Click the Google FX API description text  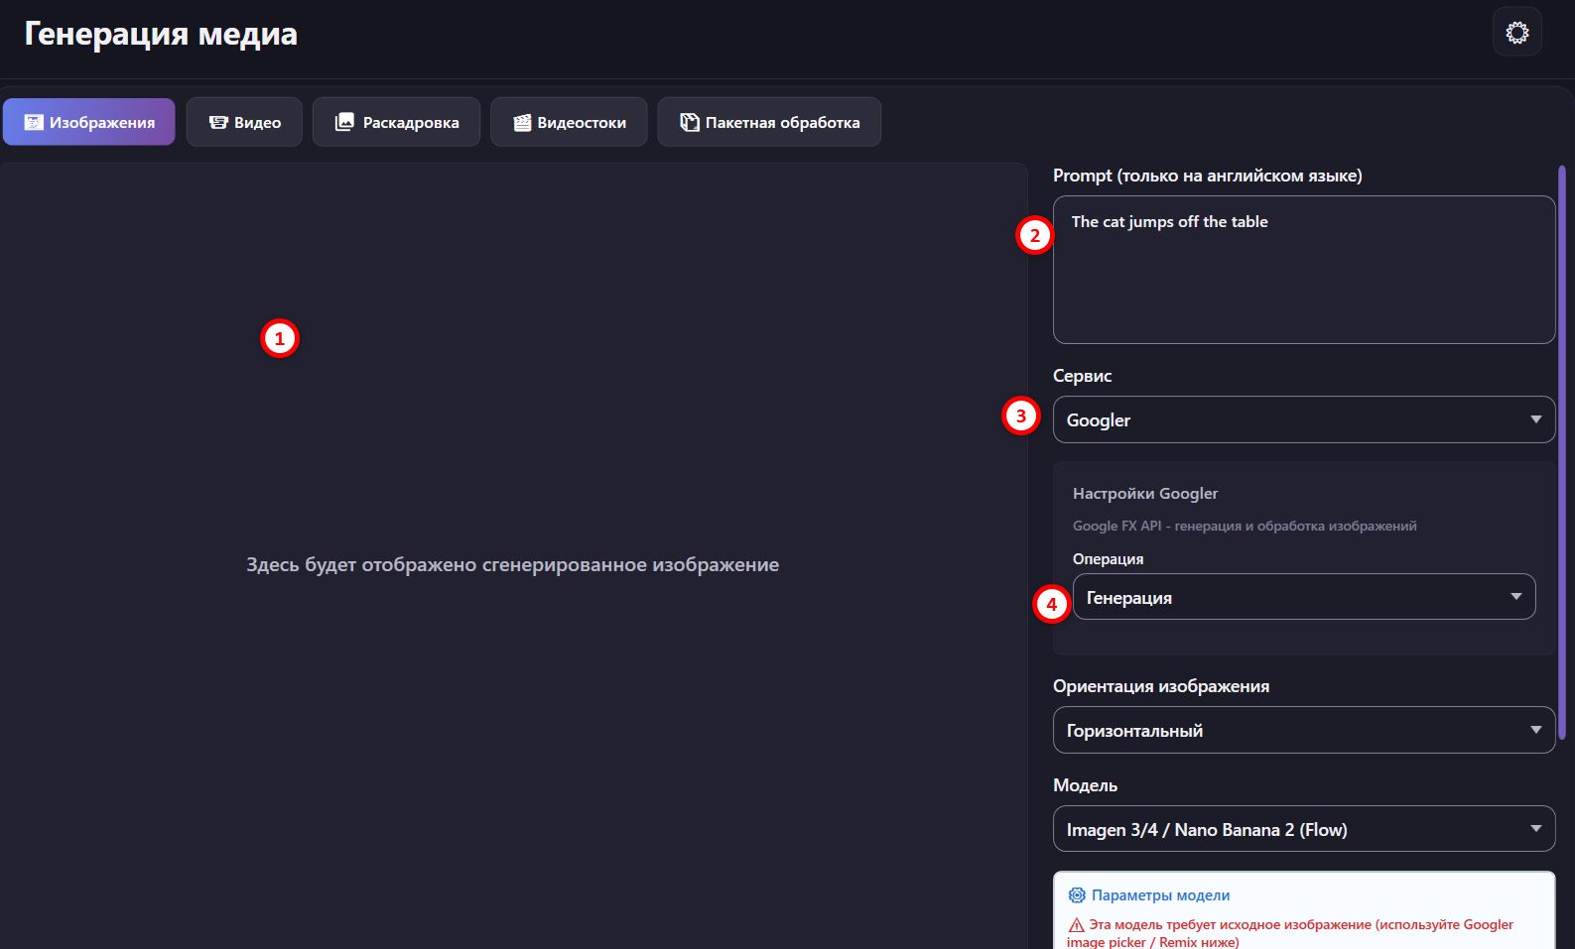pyautogui.click(x=1245, y=526)
